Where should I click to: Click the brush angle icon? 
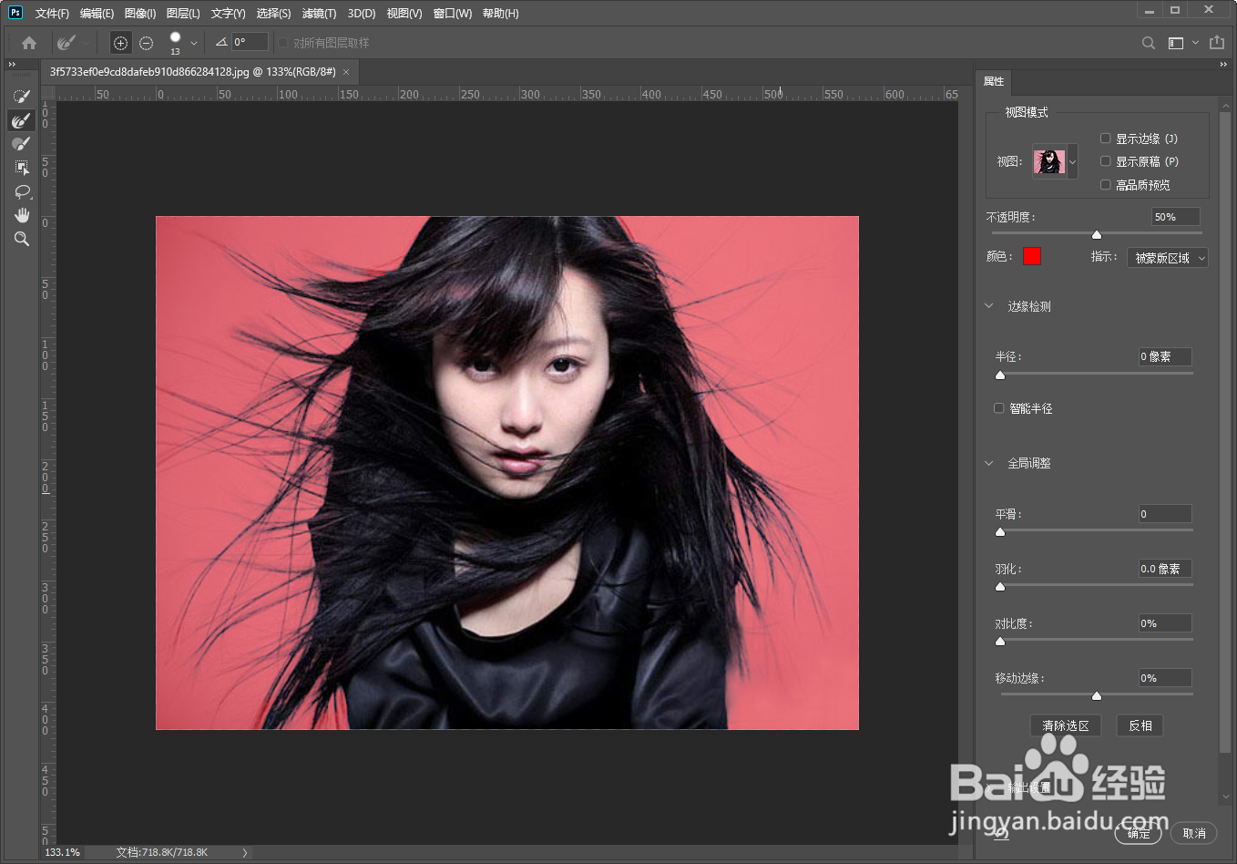(x=220, y=42)
